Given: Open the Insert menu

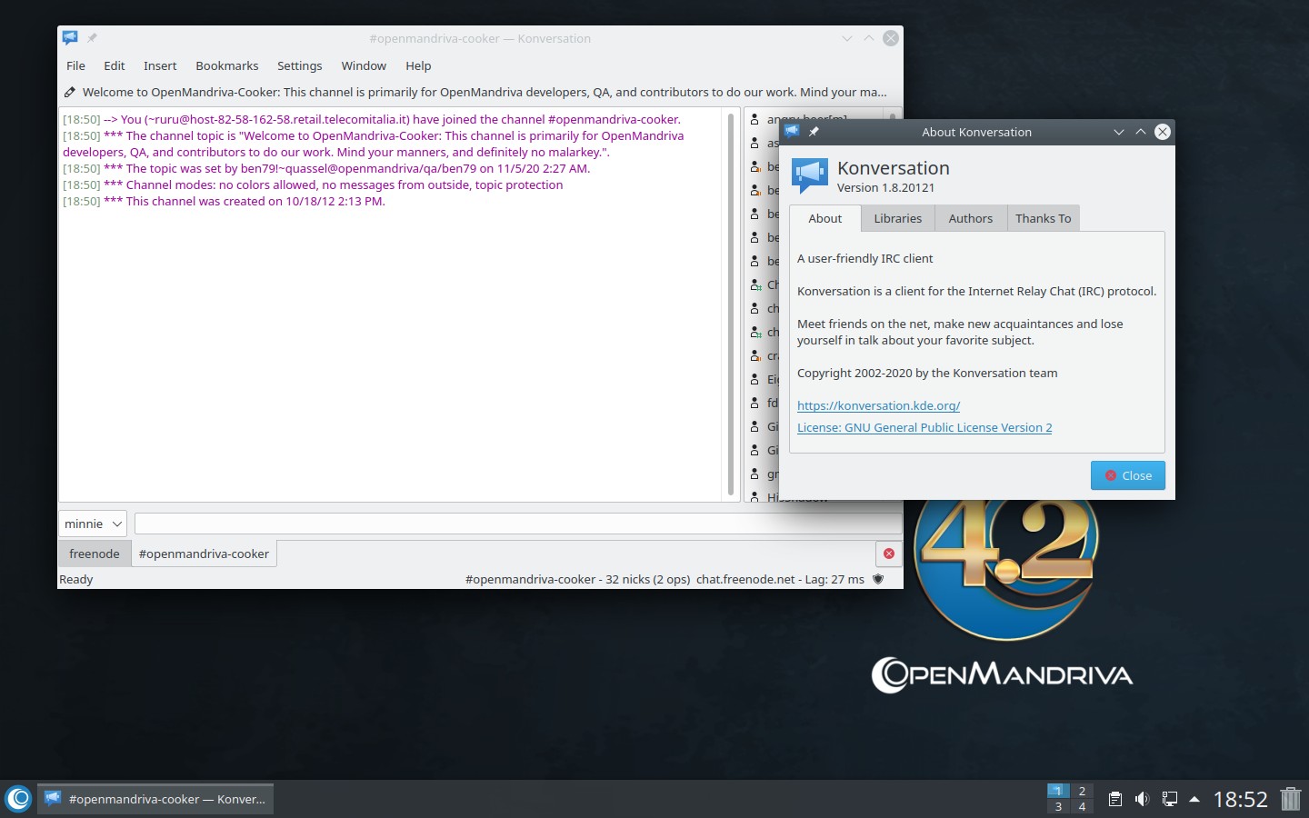Looking at the screenshot, I should (x=160, y=65).
